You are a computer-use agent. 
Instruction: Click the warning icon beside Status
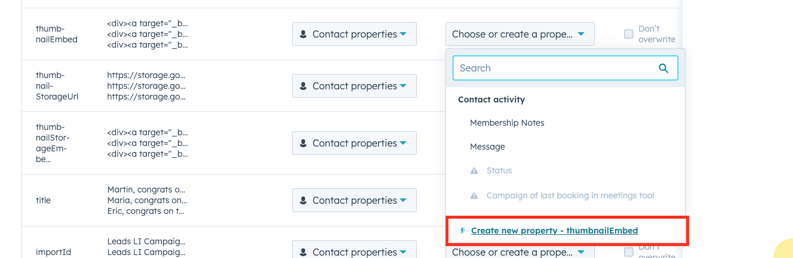pos(474,170)
